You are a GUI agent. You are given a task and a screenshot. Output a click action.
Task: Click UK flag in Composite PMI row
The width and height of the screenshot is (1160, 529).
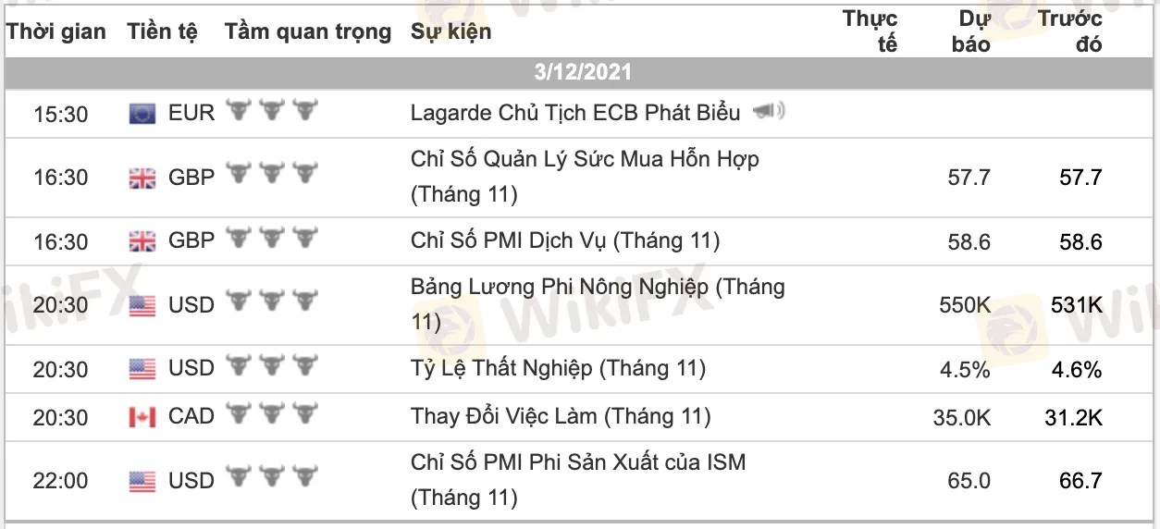click(142, 178)
